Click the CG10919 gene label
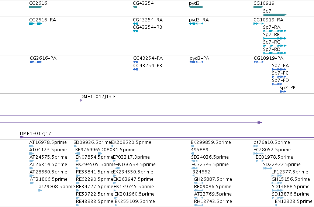The image size is (314, 207). [x=264, y=3]
